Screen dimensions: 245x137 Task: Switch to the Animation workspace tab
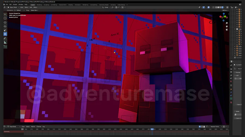pos(78,5)
